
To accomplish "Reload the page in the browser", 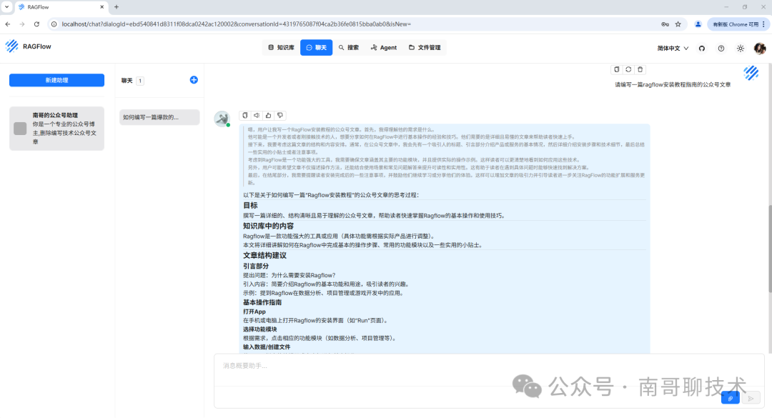I will (x=36, y=24).
